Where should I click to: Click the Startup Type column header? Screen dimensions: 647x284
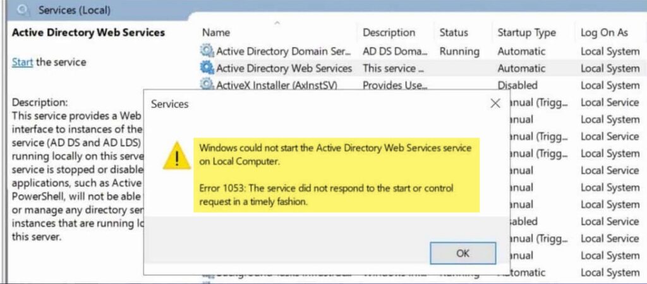click(526, 33)
